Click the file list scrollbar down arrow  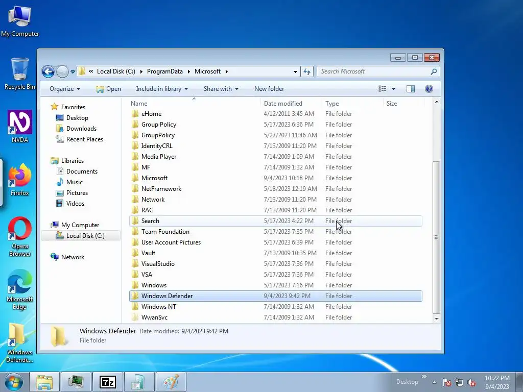[437, 318]
